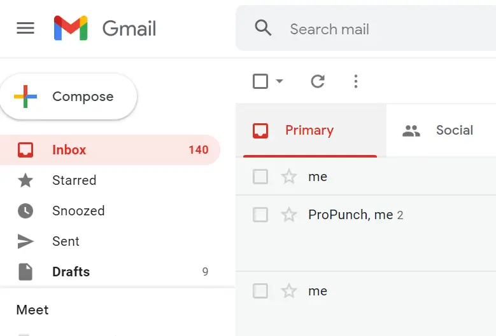
Task: Star the last email from me
Action: click(x=289, y=291)
